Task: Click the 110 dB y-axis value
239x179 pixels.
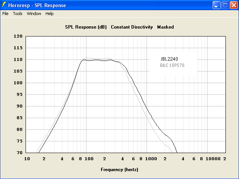Action: coord(18,59)
